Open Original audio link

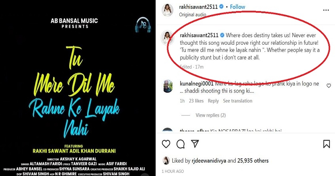coord(192,15)
